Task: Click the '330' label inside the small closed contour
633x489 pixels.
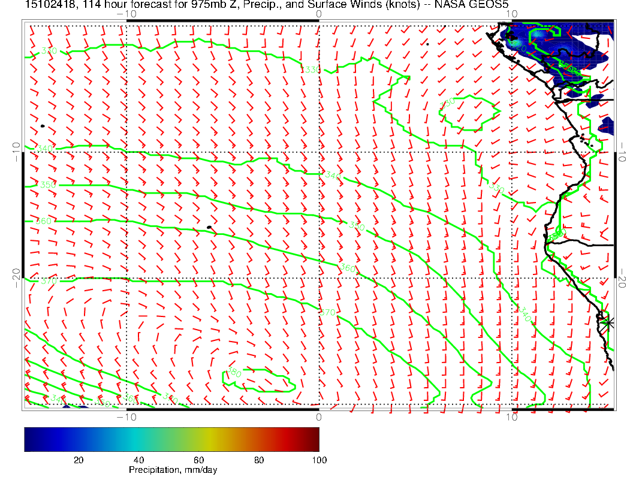Action: pos(447,103)
